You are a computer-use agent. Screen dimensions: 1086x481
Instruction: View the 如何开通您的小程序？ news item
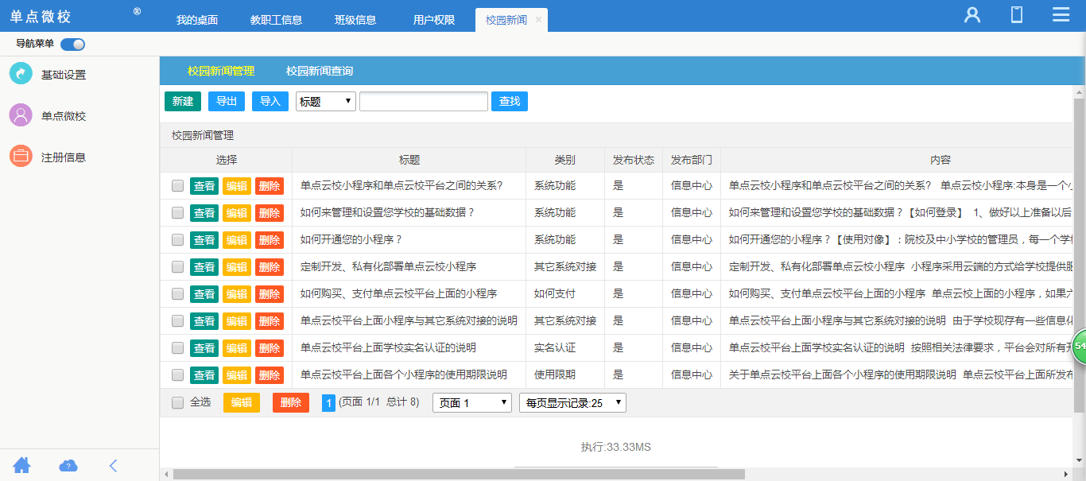point(204,240)
